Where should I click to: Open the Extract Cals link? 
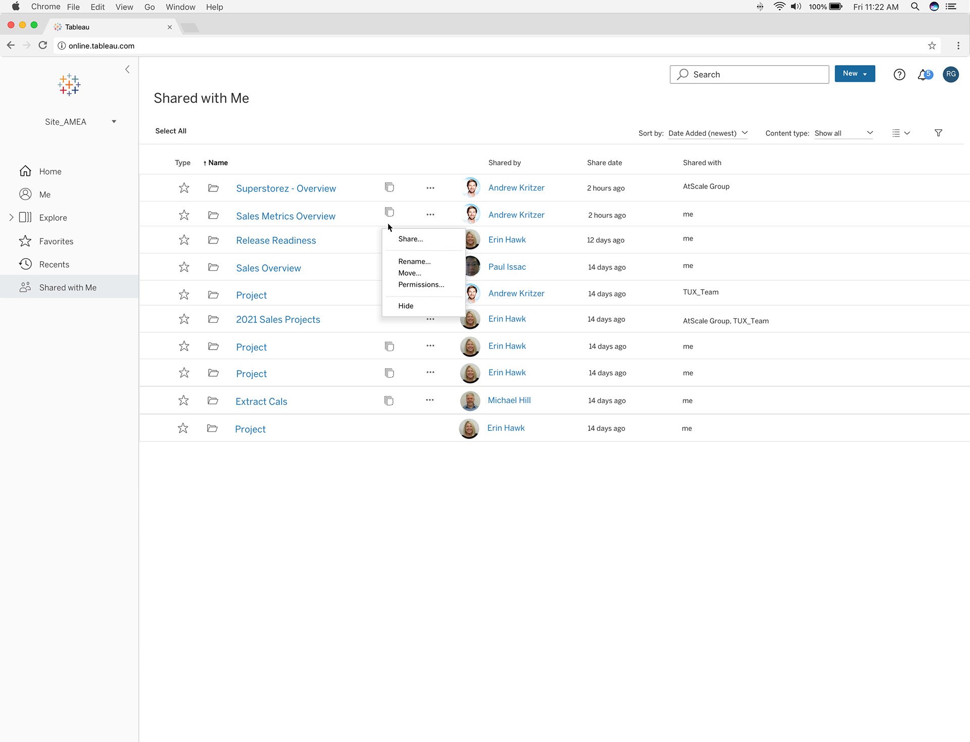click(x=261, y=402)
